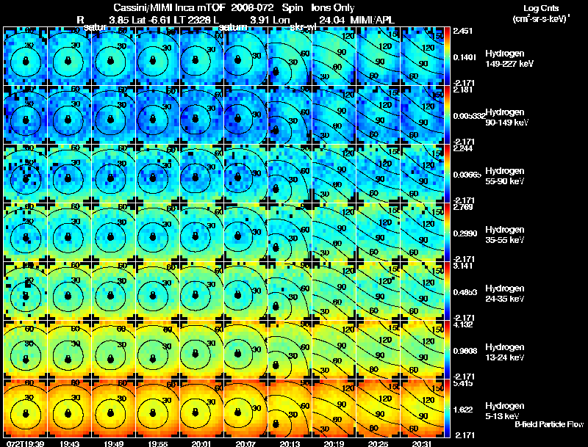The image size is (588, 447).
Task: Click the 1.622 color scale value
Action: (x=463, y=410)
